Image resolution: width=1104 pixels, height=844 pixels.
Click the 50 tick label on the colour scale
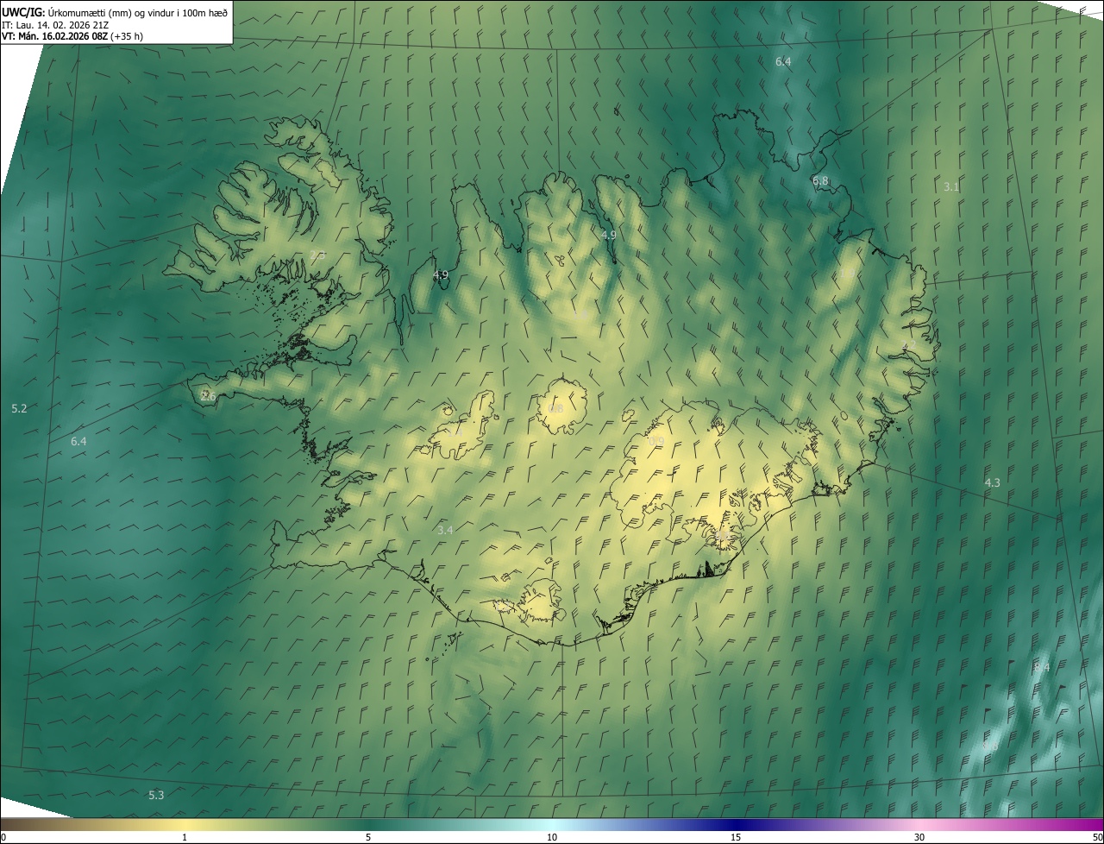[x=1097, y=837]
